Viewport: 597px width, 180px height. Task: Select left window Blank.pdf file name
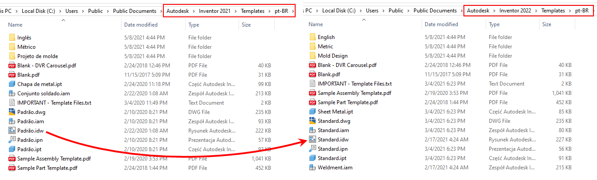click(x=28, y=75)
